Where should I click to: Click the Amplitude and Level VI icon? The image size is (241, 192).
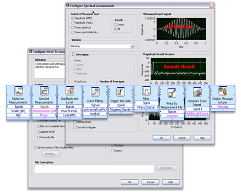70,91
